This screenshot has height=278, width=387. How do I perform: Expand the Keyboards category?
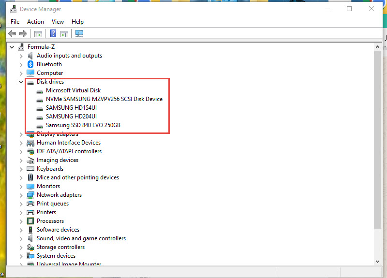click(x=21, y=169)
